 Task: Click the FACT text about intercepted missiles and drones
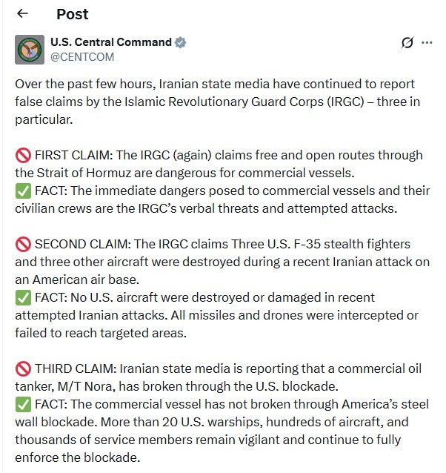(216, 315)
